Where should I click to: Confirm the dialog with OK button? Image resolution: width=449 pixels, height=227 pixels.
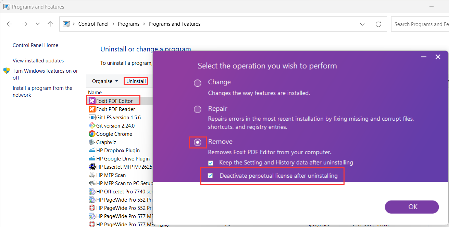[x=412, y=206]
